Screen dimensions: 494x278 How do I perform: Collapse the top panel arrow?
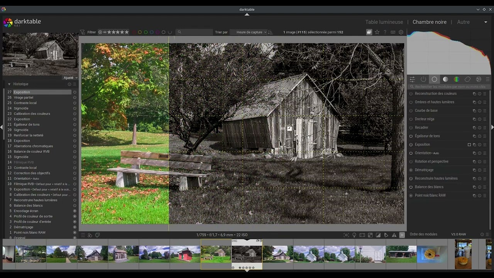(x=247, y=14)
